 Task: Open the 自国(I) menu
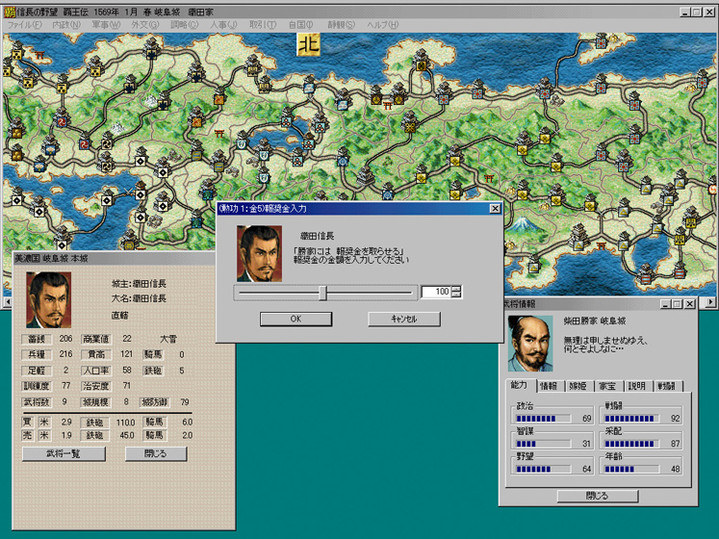click(300, 25)
